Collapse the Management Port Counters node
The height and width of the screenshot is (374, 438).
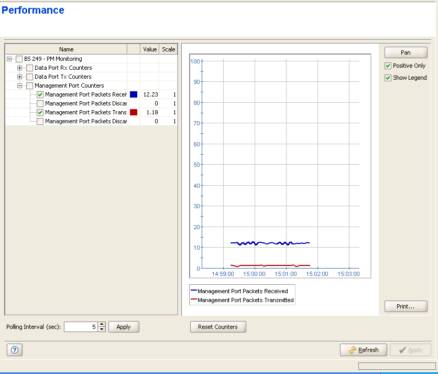tap(20, 86)
